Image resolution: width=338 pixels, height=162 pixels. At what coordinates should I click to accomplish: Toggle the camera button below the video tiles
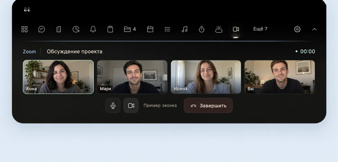coord(131,105)
